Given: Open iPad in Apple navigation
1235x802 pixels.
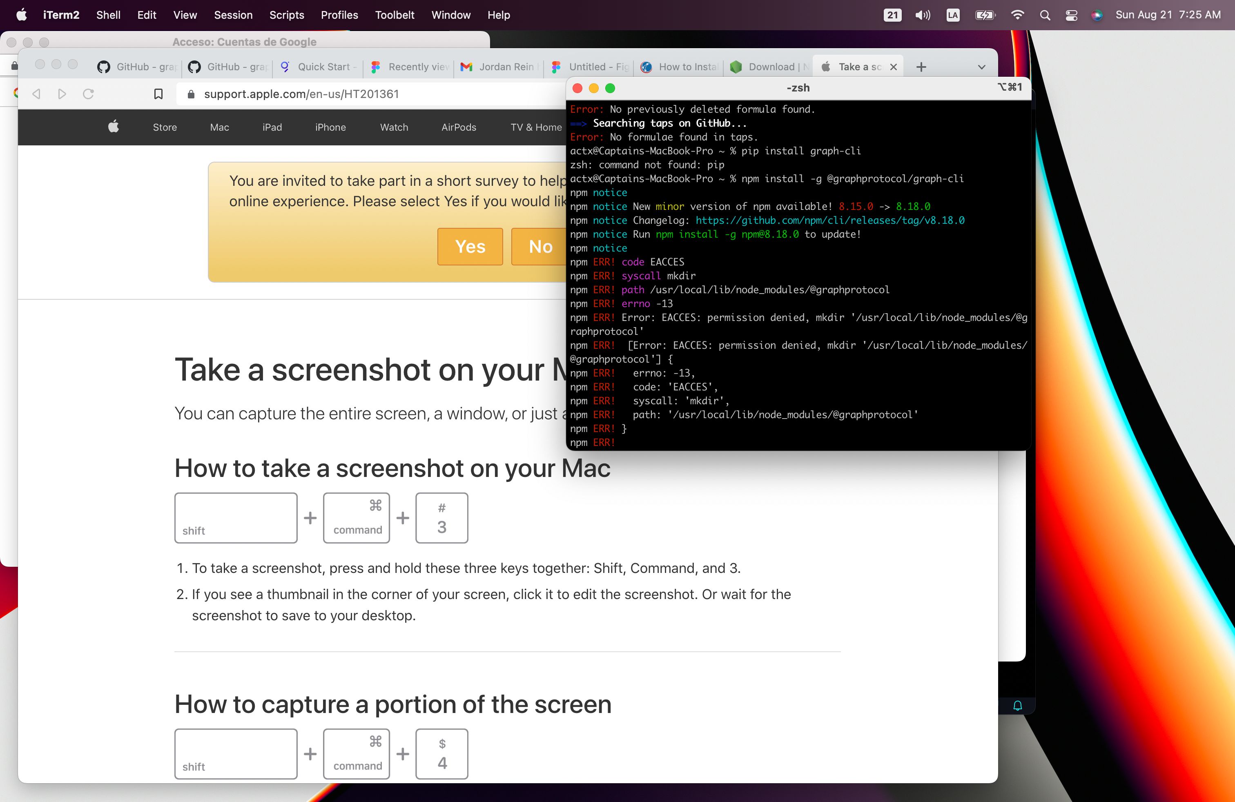Looking at the screenshot, I should pos(272,127).
